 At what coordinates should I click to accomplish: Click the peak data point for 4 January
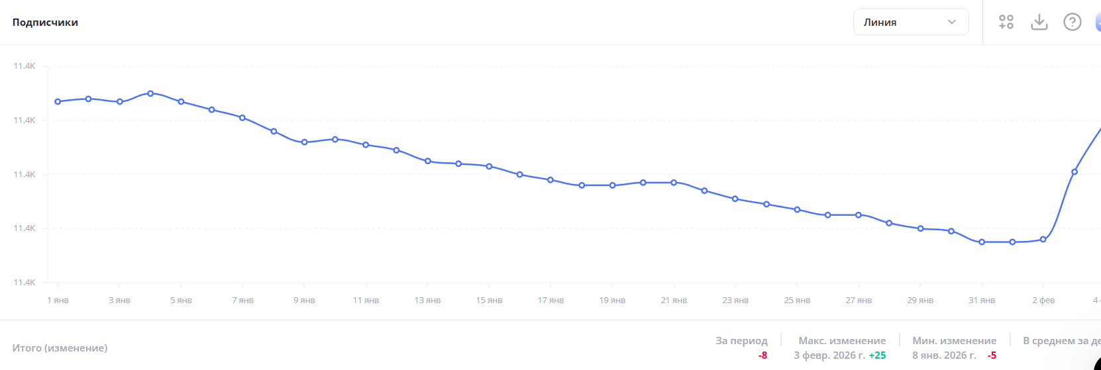coord(150,93)
